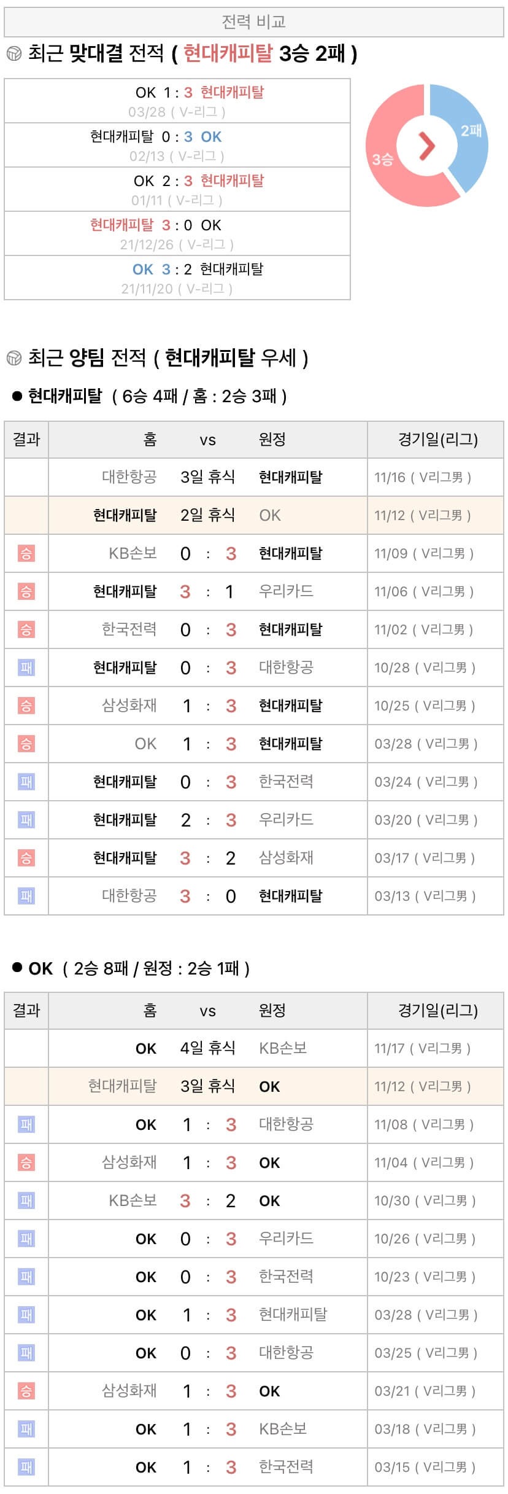Click 결과 column header in 현대캐피탈 table

point(26,440)
